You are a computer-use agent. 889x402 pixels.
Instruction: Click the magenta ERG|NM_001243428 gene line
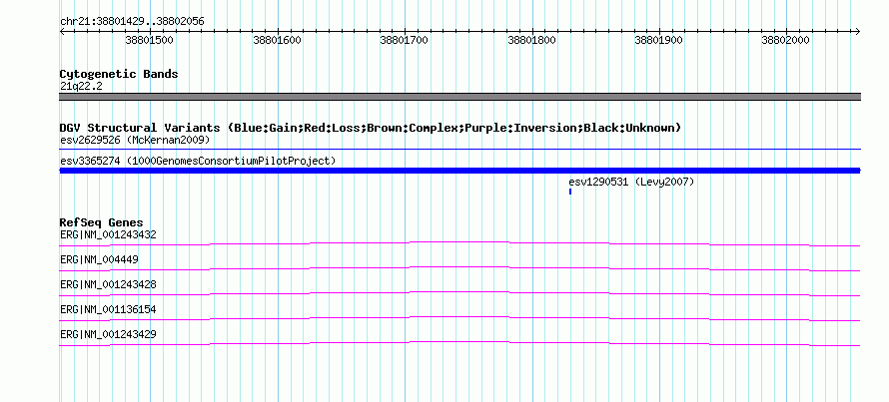459,293
